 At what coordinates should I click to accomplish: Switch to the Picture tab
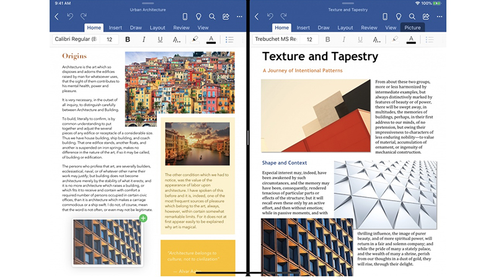coord(412,28)
